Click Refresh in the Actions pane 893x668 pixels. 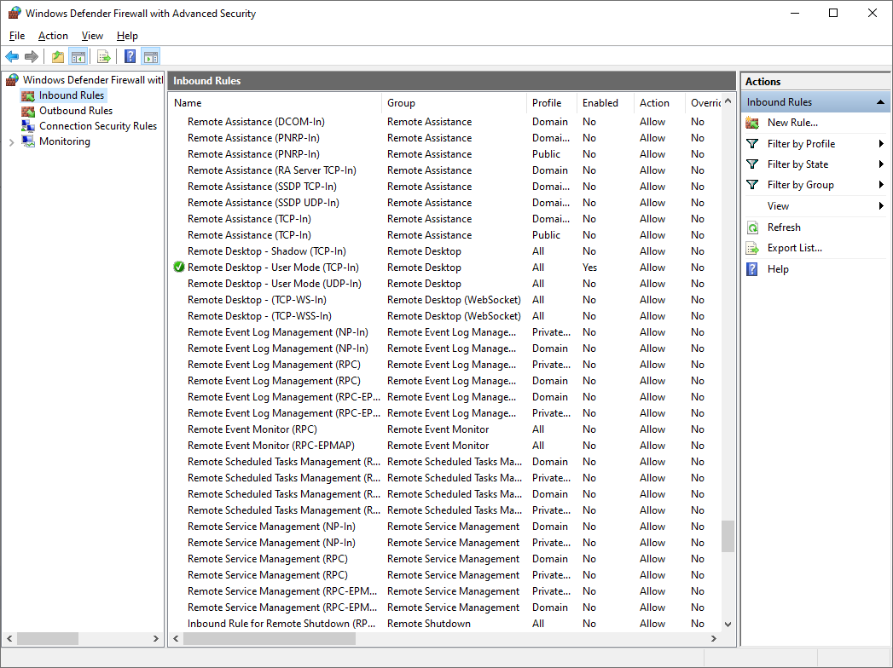[783, 227]
